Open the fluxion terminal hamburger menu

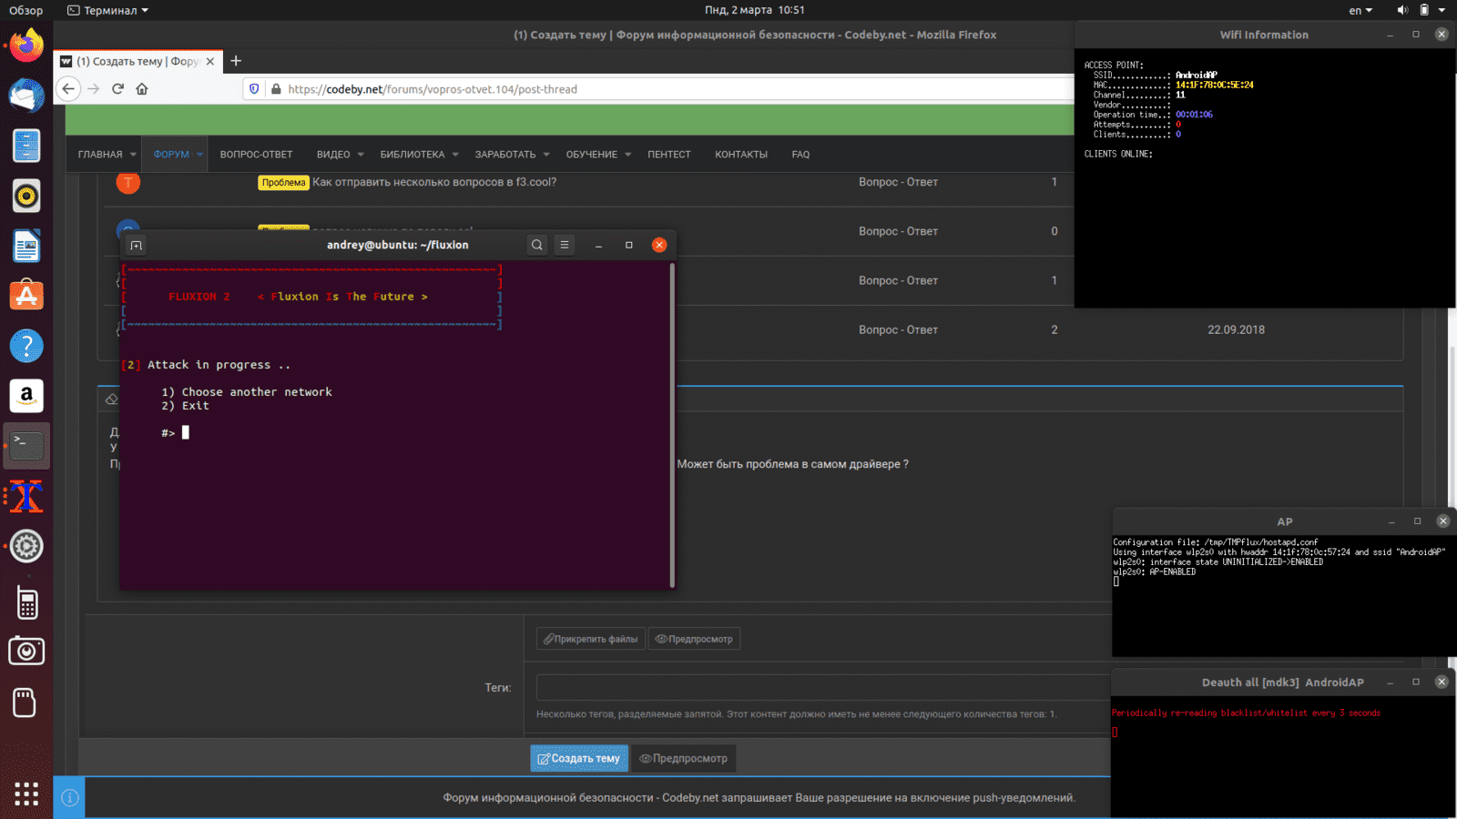point(565,245)
